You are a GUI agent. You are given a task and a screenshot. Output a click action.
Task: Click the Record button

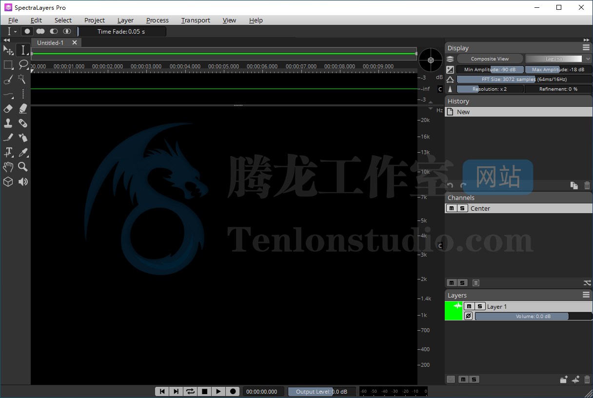[x=233, y=391]
